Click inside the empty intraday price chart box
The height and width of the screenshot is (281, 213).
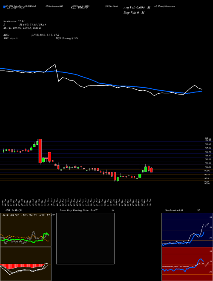[85, 238]
